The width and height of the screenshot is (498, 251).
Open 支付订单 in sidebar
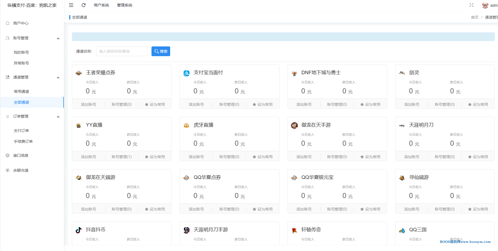coord(21,131)
